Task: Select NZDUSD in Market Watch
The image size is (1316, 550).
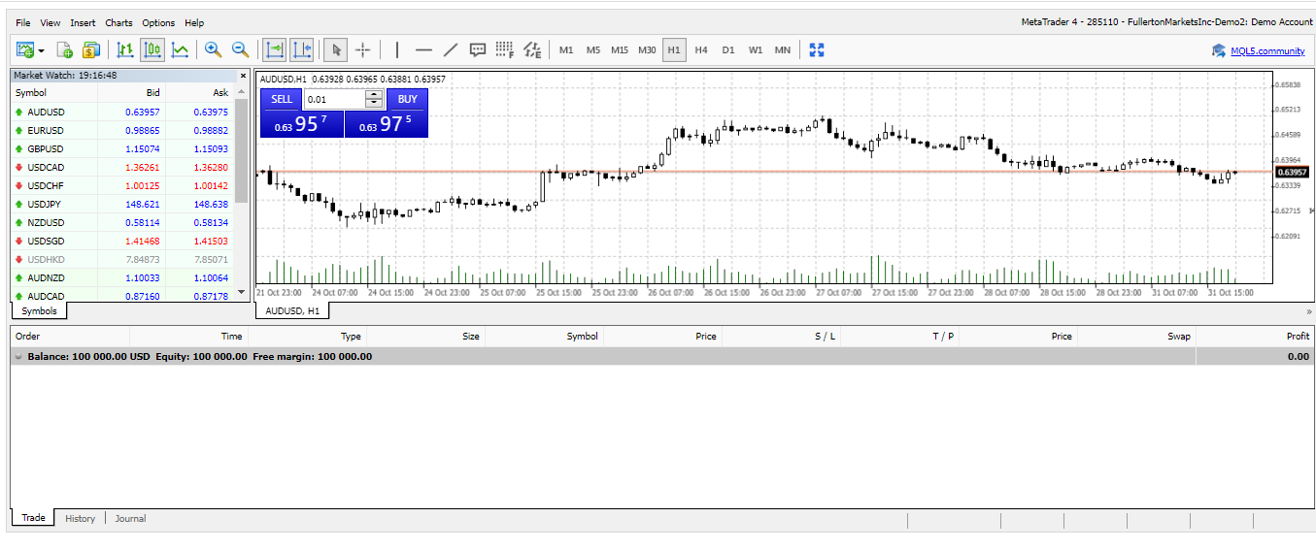Action: point(122,222)
